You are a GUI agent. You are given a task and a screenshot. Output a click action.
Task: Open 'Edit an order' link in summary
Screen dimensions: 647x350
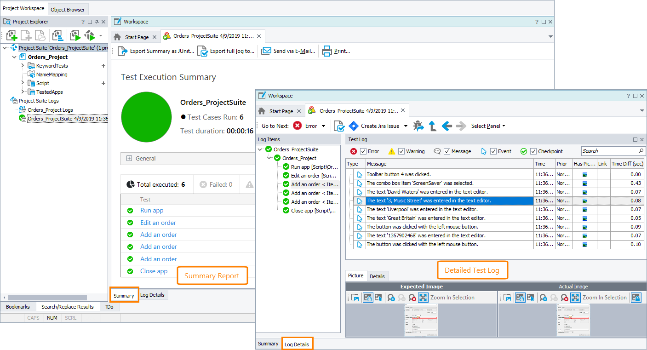point(158,223)
